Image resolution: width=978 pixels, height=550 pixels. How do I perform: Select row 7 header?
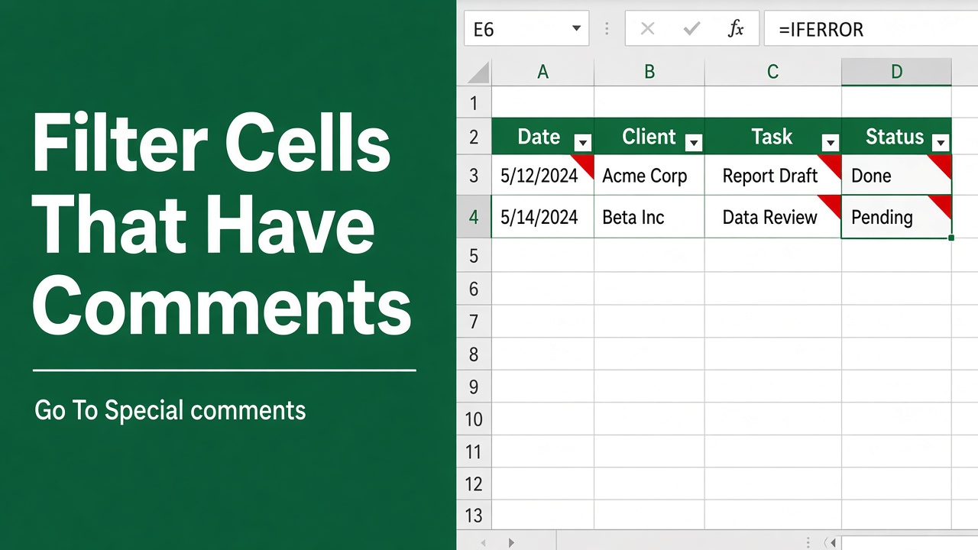tap(474, 321)
